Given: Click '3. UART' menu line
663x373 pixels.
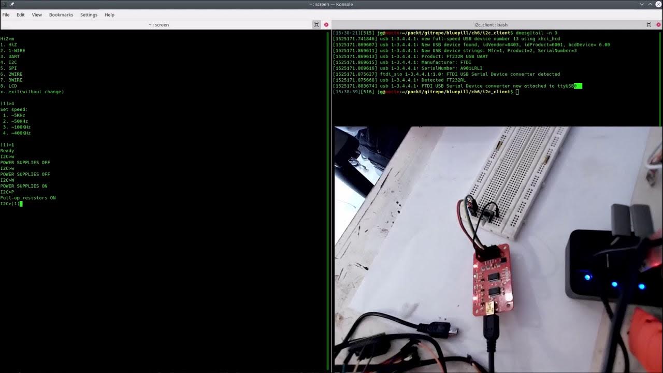Looking at the screenshot, I should (10, 56).
